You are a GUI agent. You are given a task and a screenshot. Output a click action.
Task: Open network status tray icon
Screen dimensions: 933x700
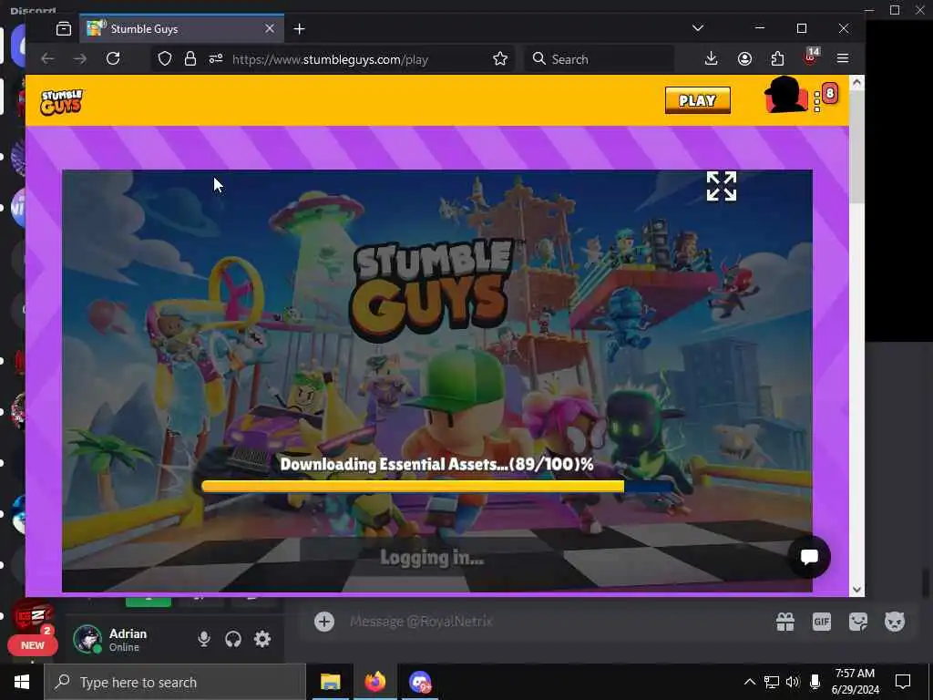772,682
